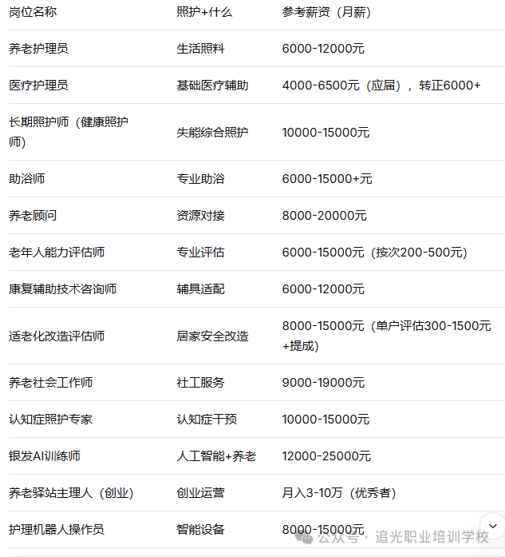Screen dimensions: 505x557
Task: Select the header cell '岗位名称'
Action: pyautogui.click(x=33, y=12)
